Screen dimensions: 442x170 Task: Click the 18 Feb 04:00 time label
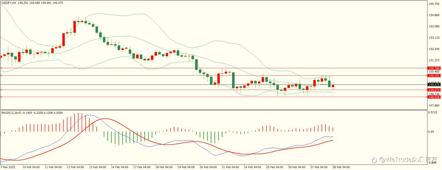pyautogui.click(x=163, y=167)
